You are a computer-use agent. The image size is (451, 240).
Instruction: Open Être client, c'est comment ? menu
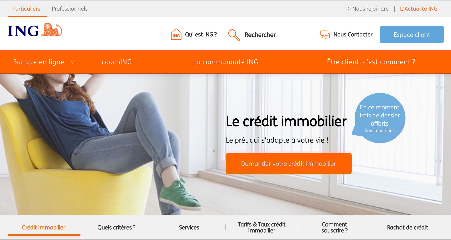pyautogui.click(x=371, y=62)
